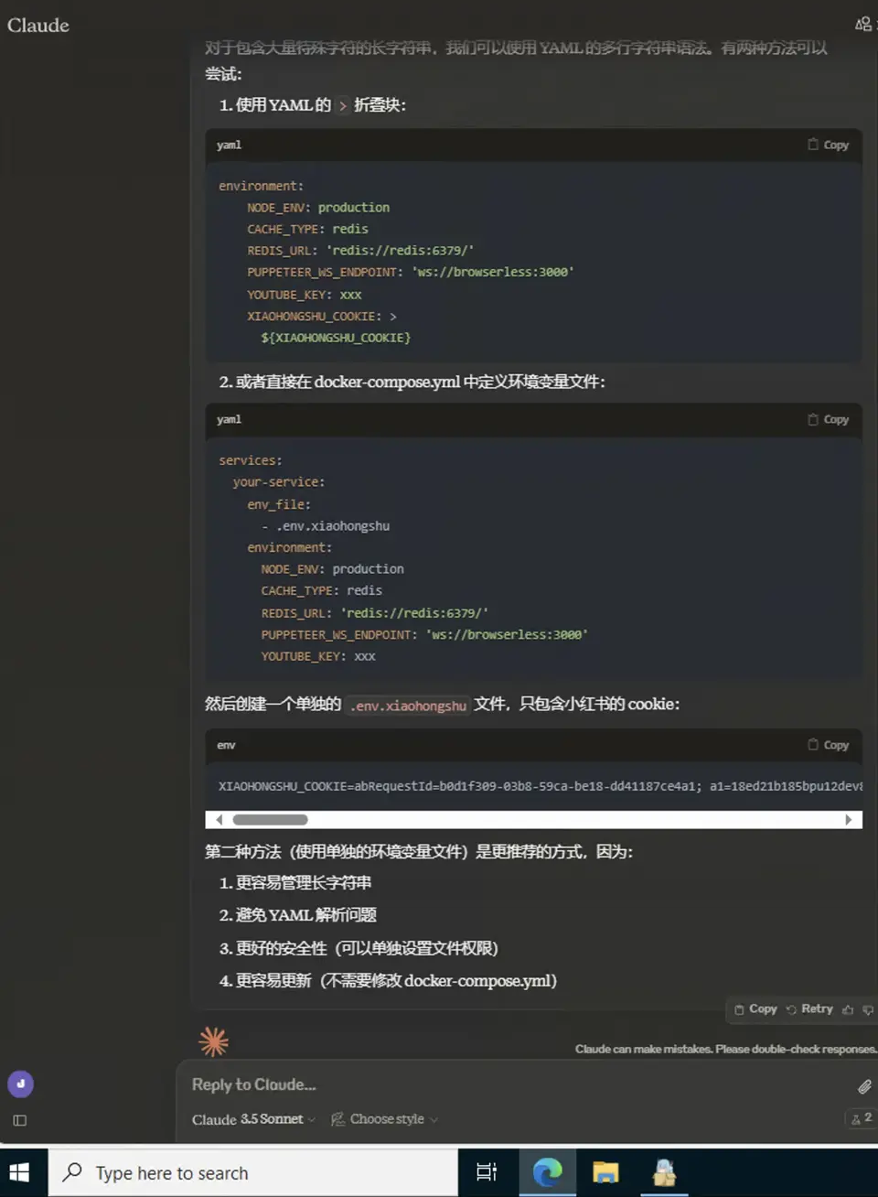Retry the response
This screenshot has width=878, height=1197.
pos(809,1009)
